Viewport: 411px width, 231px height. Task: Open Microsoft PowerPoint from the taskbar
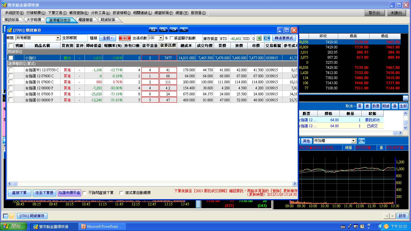pos(102,226)
